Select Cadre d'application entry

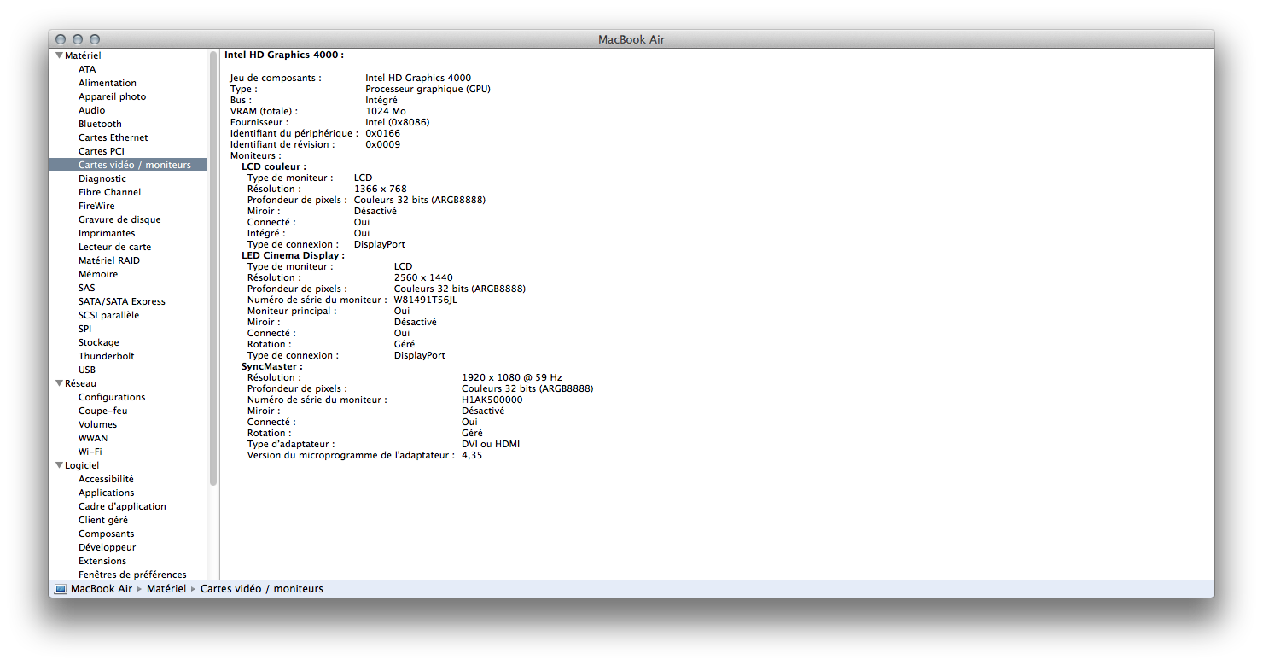pos(123,506)
